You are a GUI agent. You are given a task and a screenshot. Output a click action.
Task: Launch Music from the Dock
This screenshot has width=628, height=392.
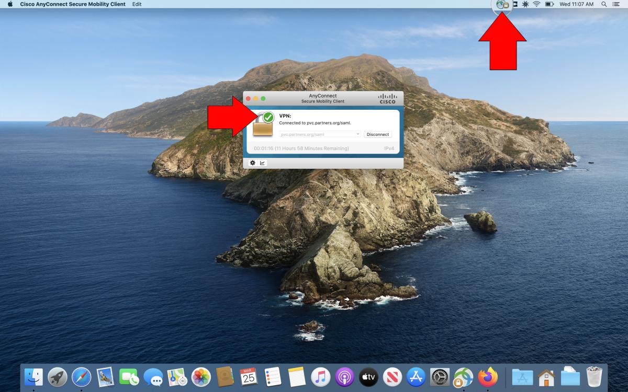[x=320, y=376]
